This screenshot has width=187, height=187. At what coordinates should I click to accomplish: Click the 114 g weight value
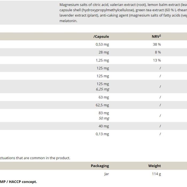click(156, 174)
